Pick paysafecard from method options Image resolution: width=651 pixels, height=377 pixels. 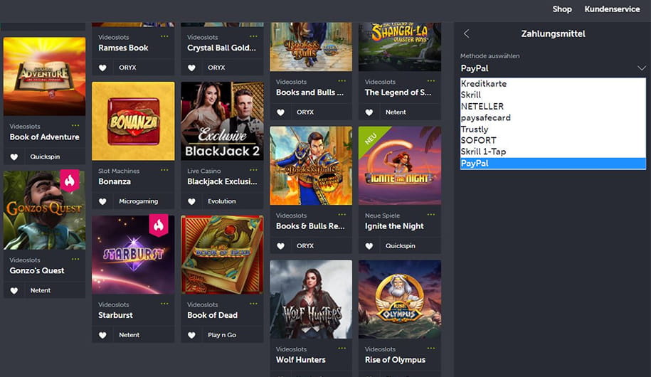pos(553,117)
